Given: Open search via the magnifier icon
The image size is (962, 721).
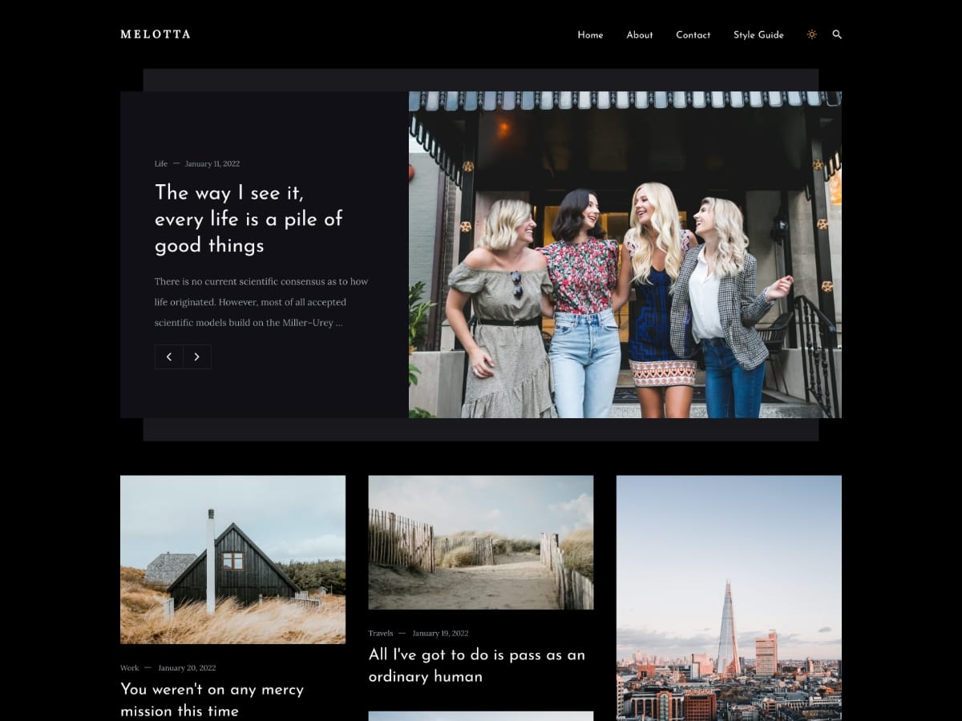Looking at the screenshot, I should 837,34.
